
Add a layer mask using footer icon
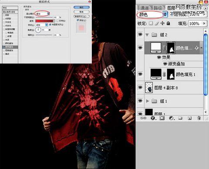(x=162, y=118)
